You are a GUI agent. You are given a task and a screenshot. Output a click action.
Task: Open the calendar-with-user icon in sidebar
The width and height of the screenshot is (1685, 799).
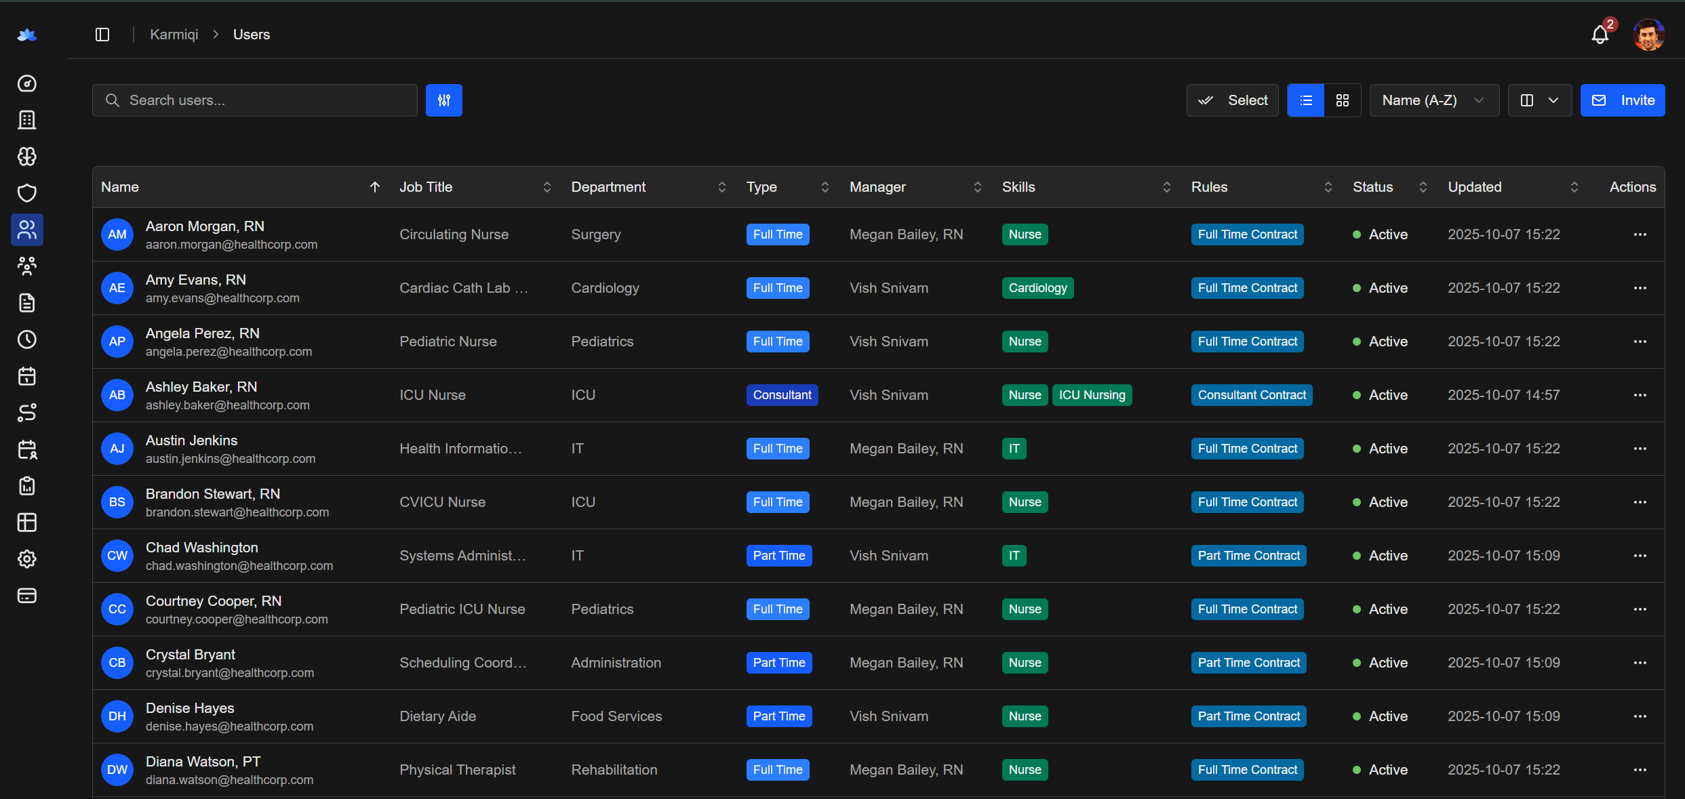coord(27,449)
